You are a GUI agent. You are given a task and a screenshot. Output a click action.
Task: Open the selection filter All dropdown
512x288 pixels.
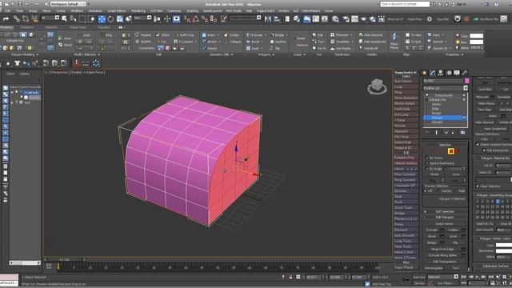click(x=50, y=18)
